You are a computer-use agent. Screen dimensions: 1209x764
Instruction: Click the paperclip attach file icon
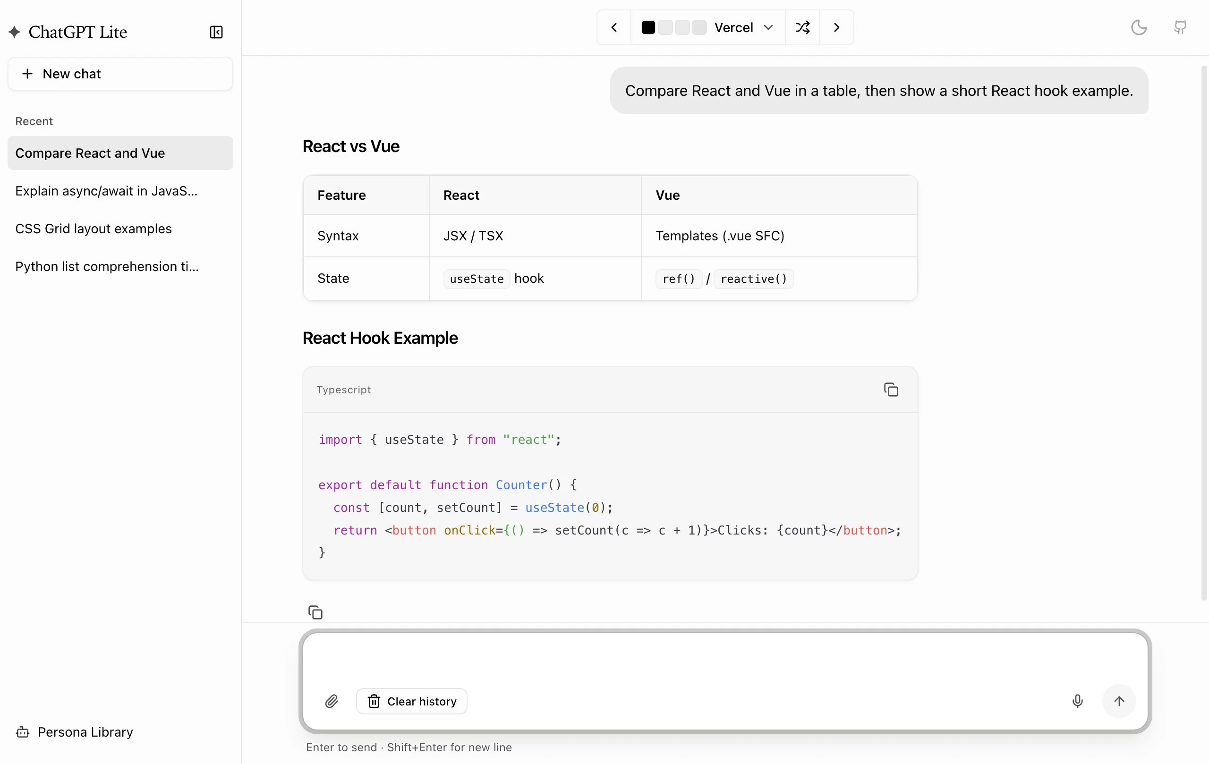coord(332,701)
